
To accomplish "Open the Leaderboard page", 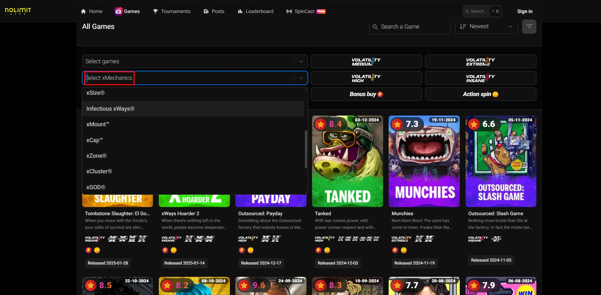I will [x=256, y=11].
